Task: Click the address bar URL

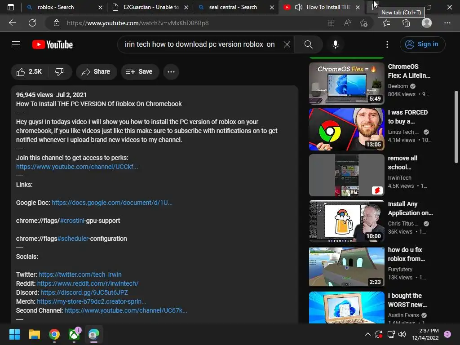Action: click(137, 23)
